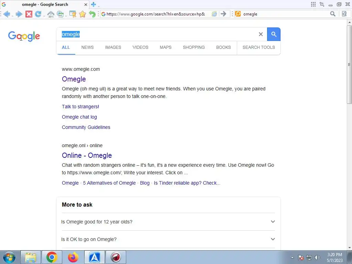This screenshot has height=264, width=352.
Task: Click the blue Google search button
Action: coord(274,34)
